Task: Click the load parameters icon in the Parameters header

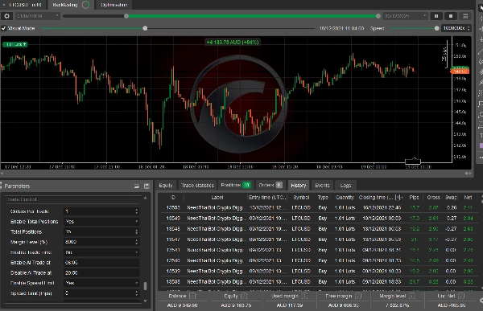Action: coord(137,186)
